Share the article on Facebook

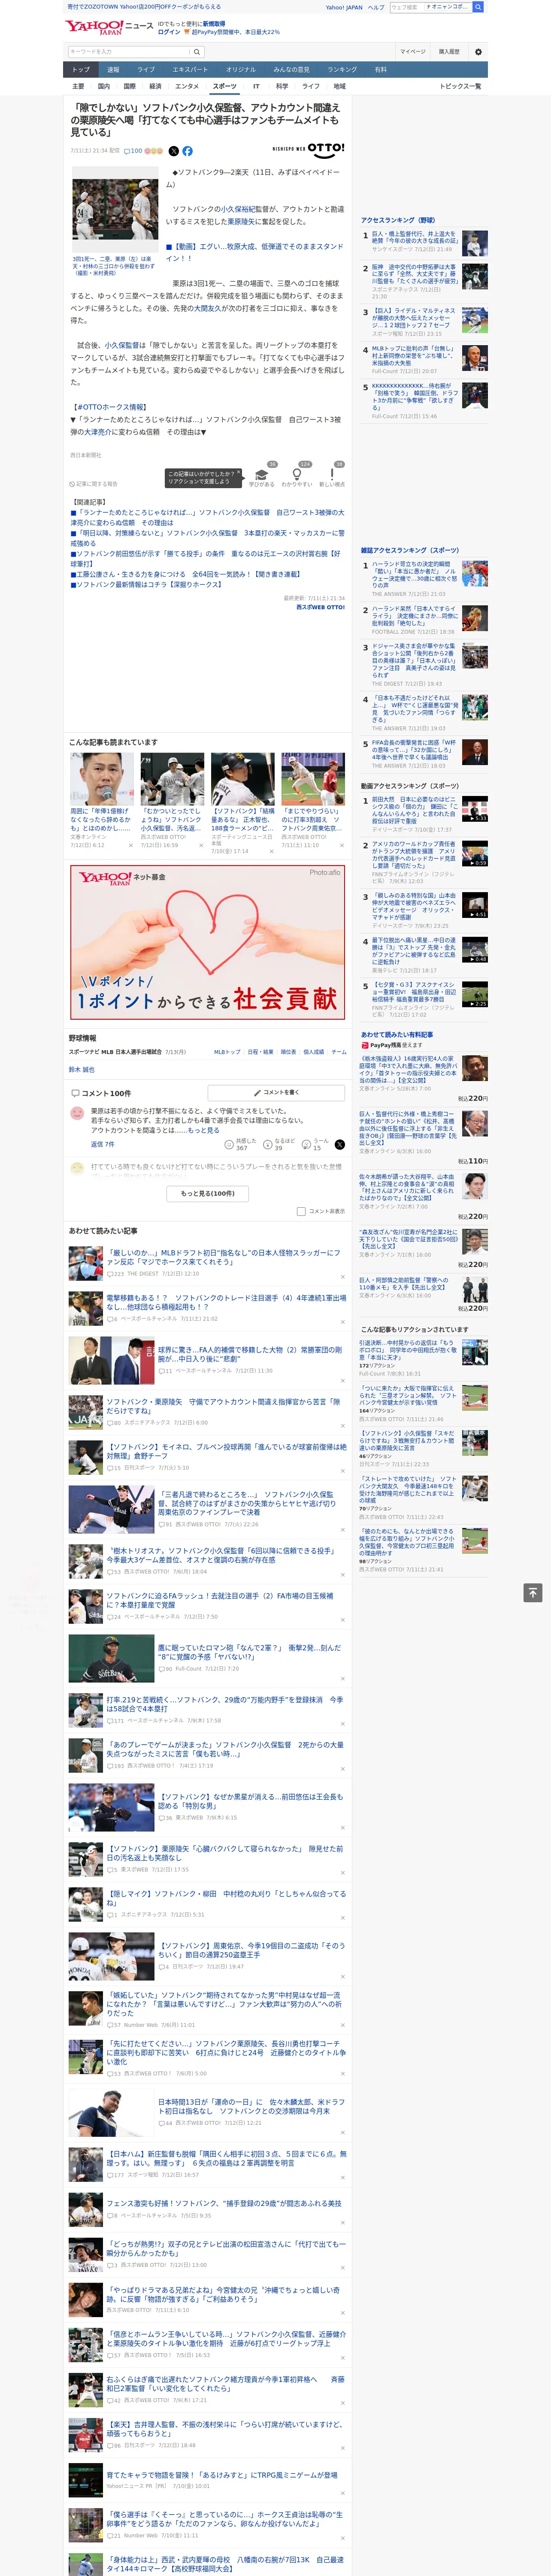click(187, 151)
